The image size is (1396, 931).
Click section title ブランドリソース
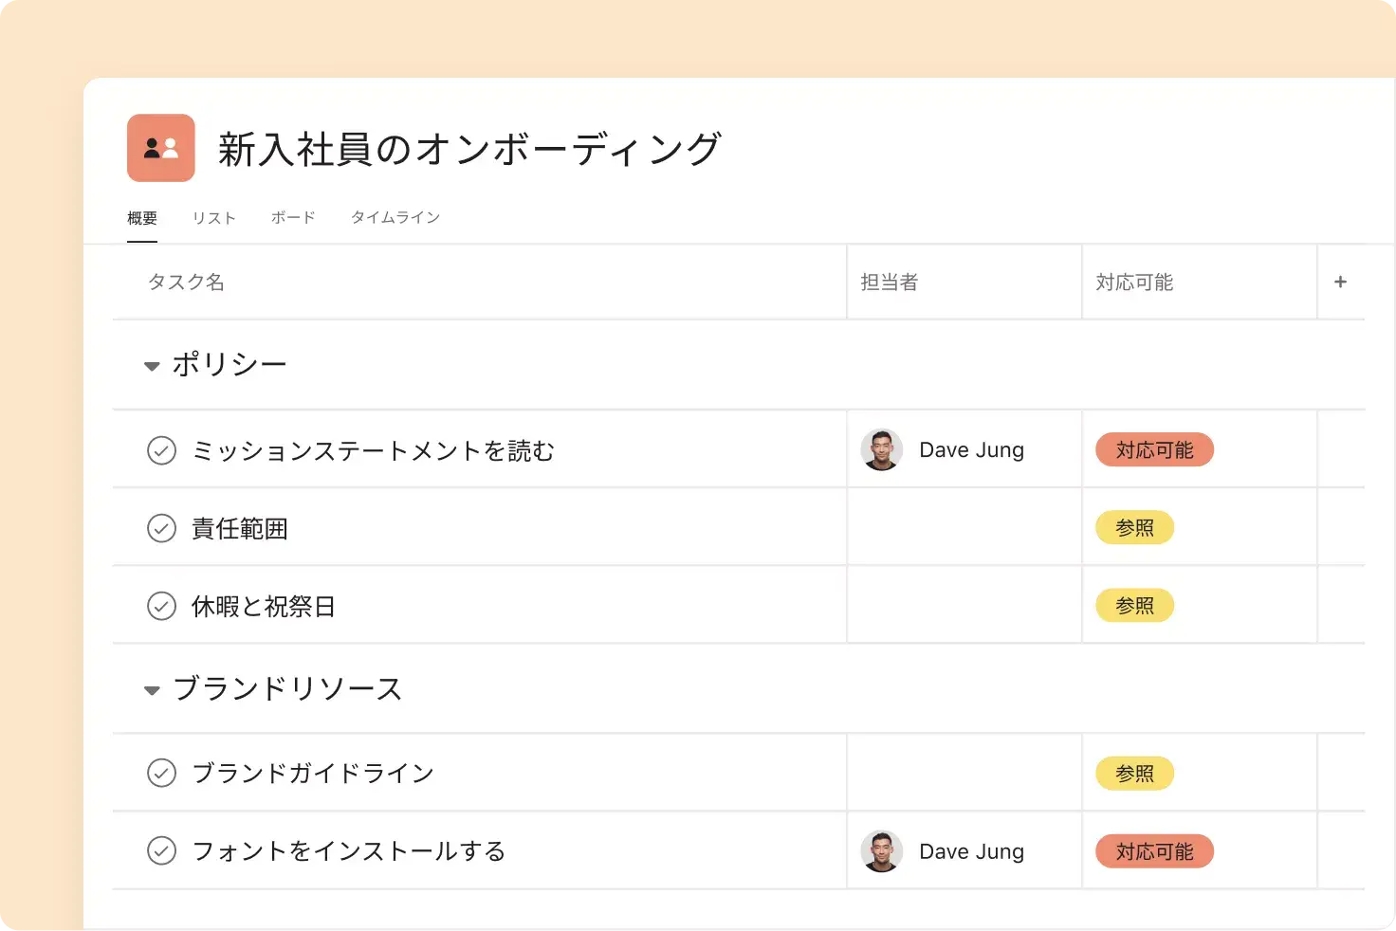pyautogui.click(x=287, y=688)
